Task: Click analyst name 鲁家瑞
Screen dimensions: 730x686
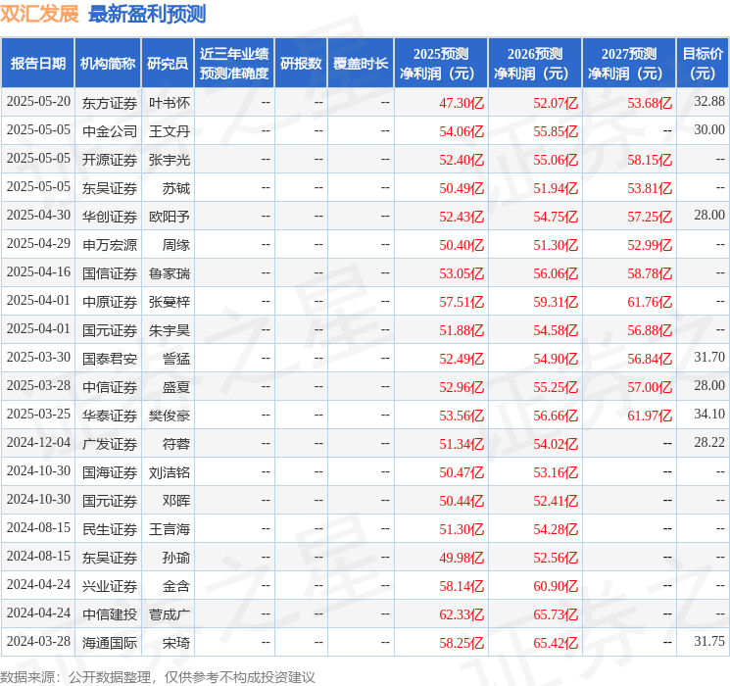Action: click(169, 273)
